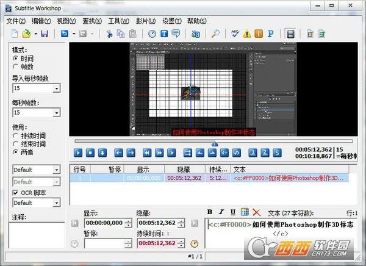The width and height of the screenshot is (366, 266).
Task: Apply bold formatting B button
Action: (210, 212)
